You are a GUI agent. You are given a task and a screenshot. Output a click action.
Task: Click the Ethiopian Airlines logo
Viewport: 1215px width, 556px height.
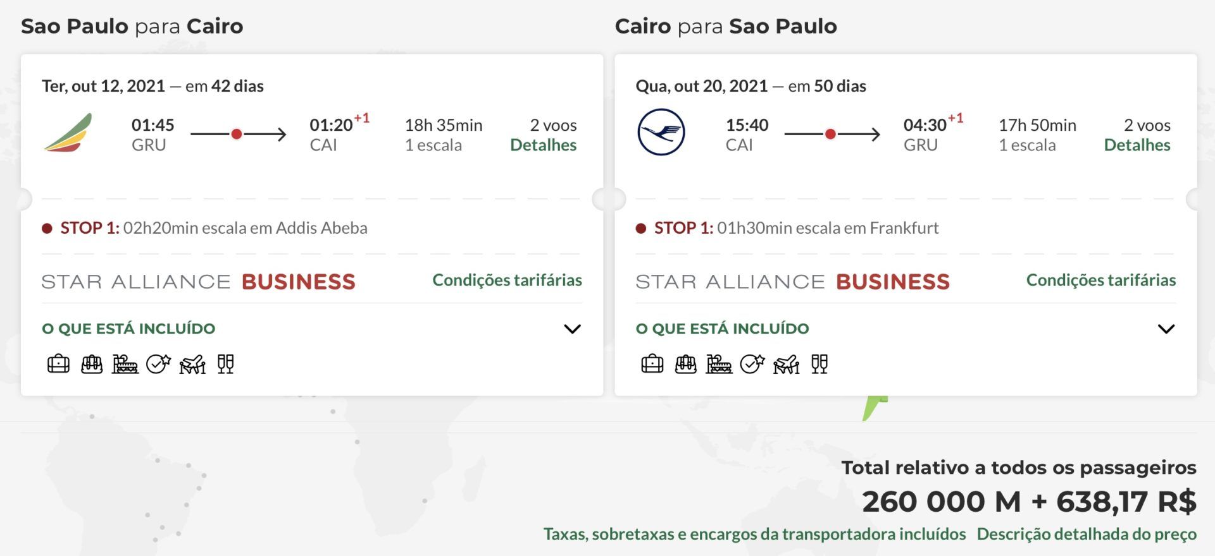click(x=68, y=133)
